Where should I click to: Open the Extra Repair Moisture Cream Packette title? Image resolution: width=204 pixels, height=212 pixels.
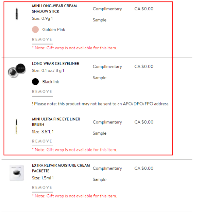click(x=61, y=168)
